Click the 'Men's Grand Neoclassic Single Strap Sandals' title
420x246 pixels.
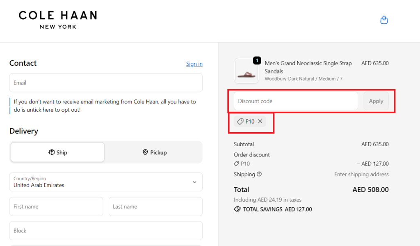(308, 67)
